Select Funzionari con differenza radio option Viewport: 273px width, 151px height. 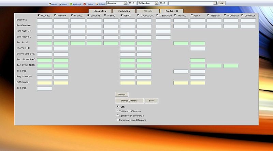point(117,120)
